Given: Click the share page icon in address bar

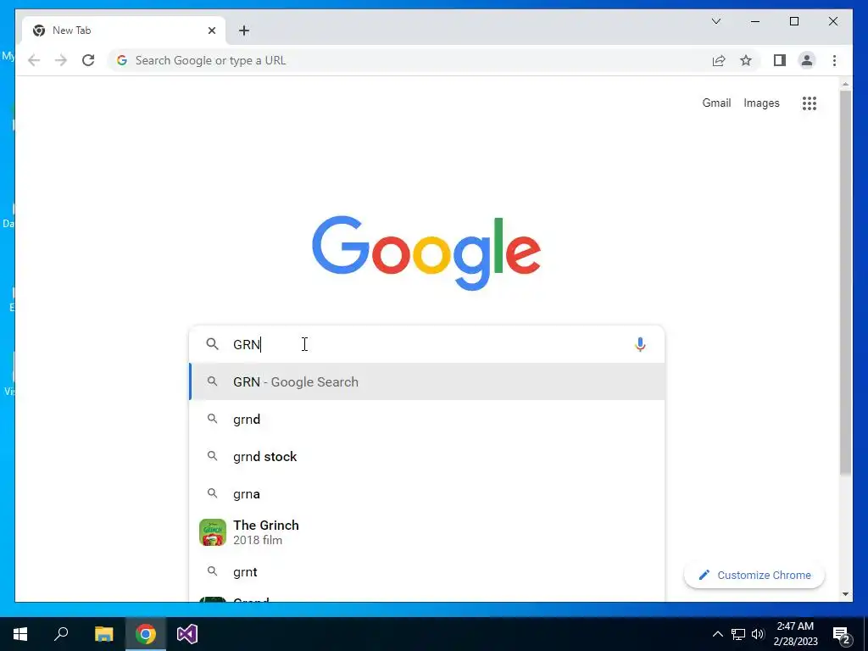Looking at the screenshot, I should tap(719, 60).
